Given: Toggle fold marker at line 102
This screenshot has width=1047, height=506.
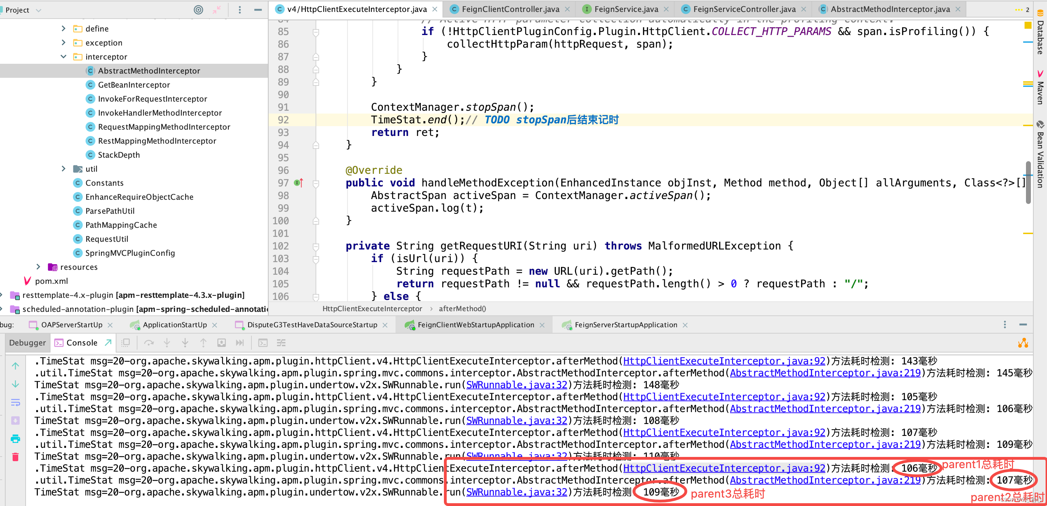Looking at the screenshot, I should pyautogui.click(x=316, y=246).
